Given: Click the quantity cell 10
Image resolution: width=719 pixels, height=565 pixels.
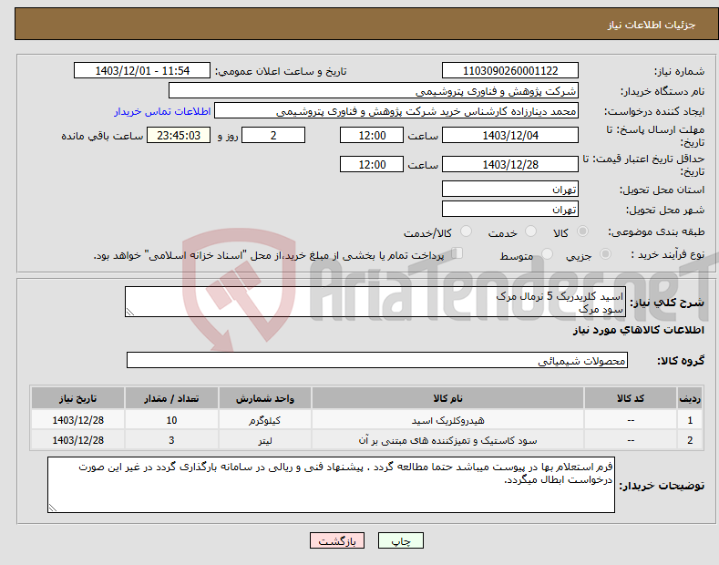Looking at the screenshot, I should (x=171, y=420).
